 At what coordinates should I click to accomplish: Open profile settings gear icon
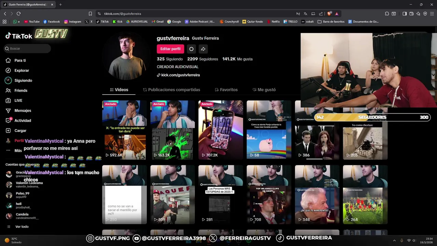point(192,49)
